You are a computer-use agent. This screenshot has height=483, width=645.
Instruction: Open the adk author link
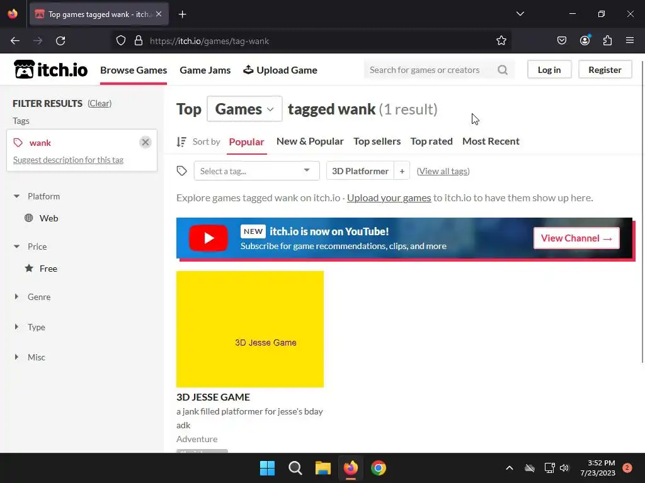[183, 425]
